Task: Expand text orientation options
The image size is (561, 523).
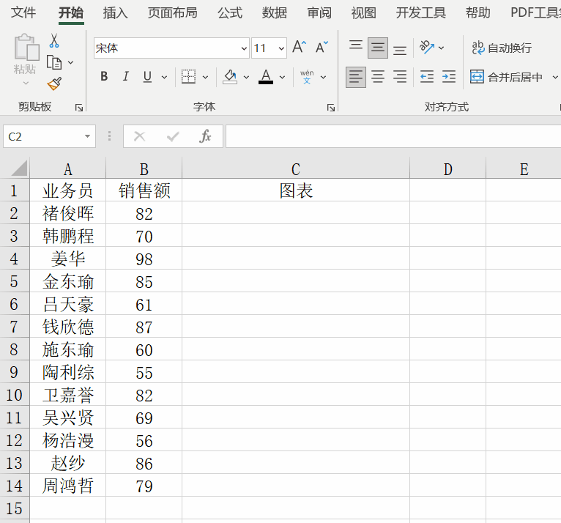Action: coord(441,48)
